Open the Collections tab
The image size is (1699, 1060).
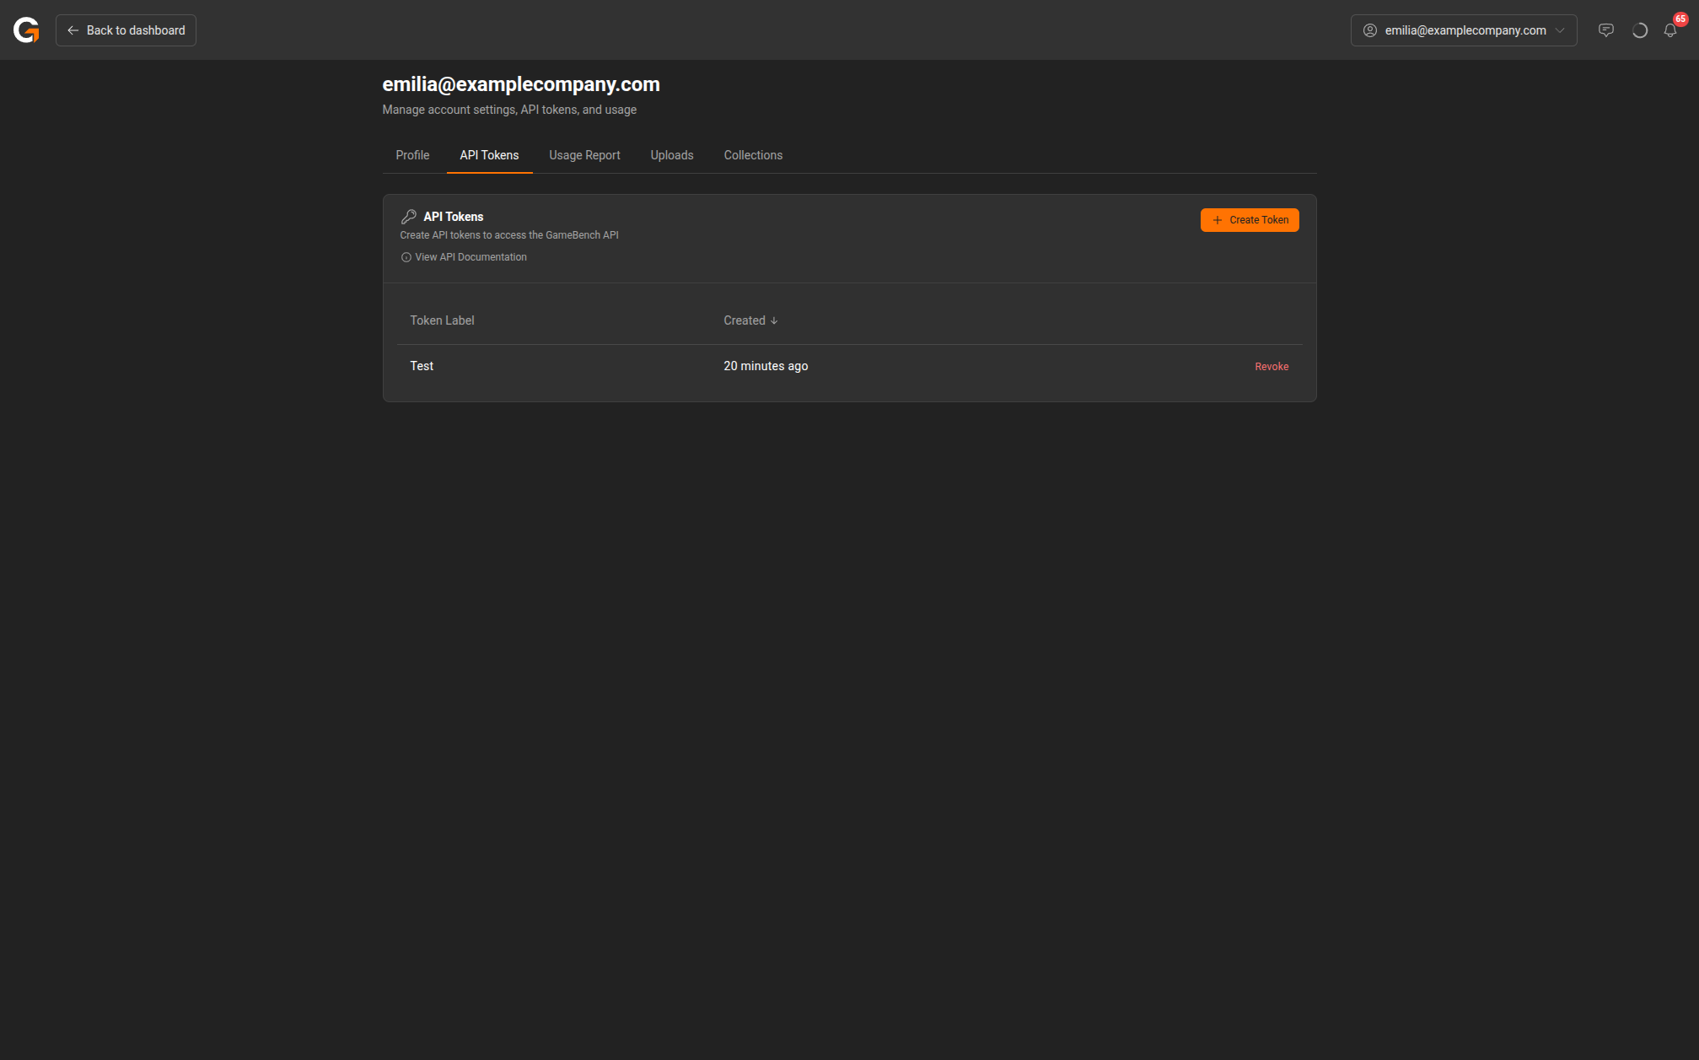point(753,155)
